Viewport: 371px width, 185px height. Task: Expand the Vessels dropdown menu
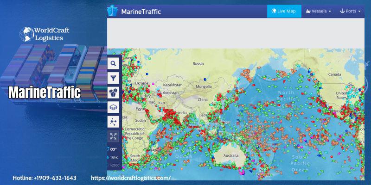[x=319, y=11]
